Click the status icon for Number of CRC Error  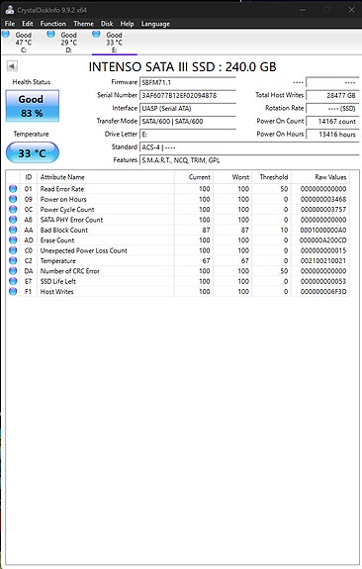(x=13, y=271)
